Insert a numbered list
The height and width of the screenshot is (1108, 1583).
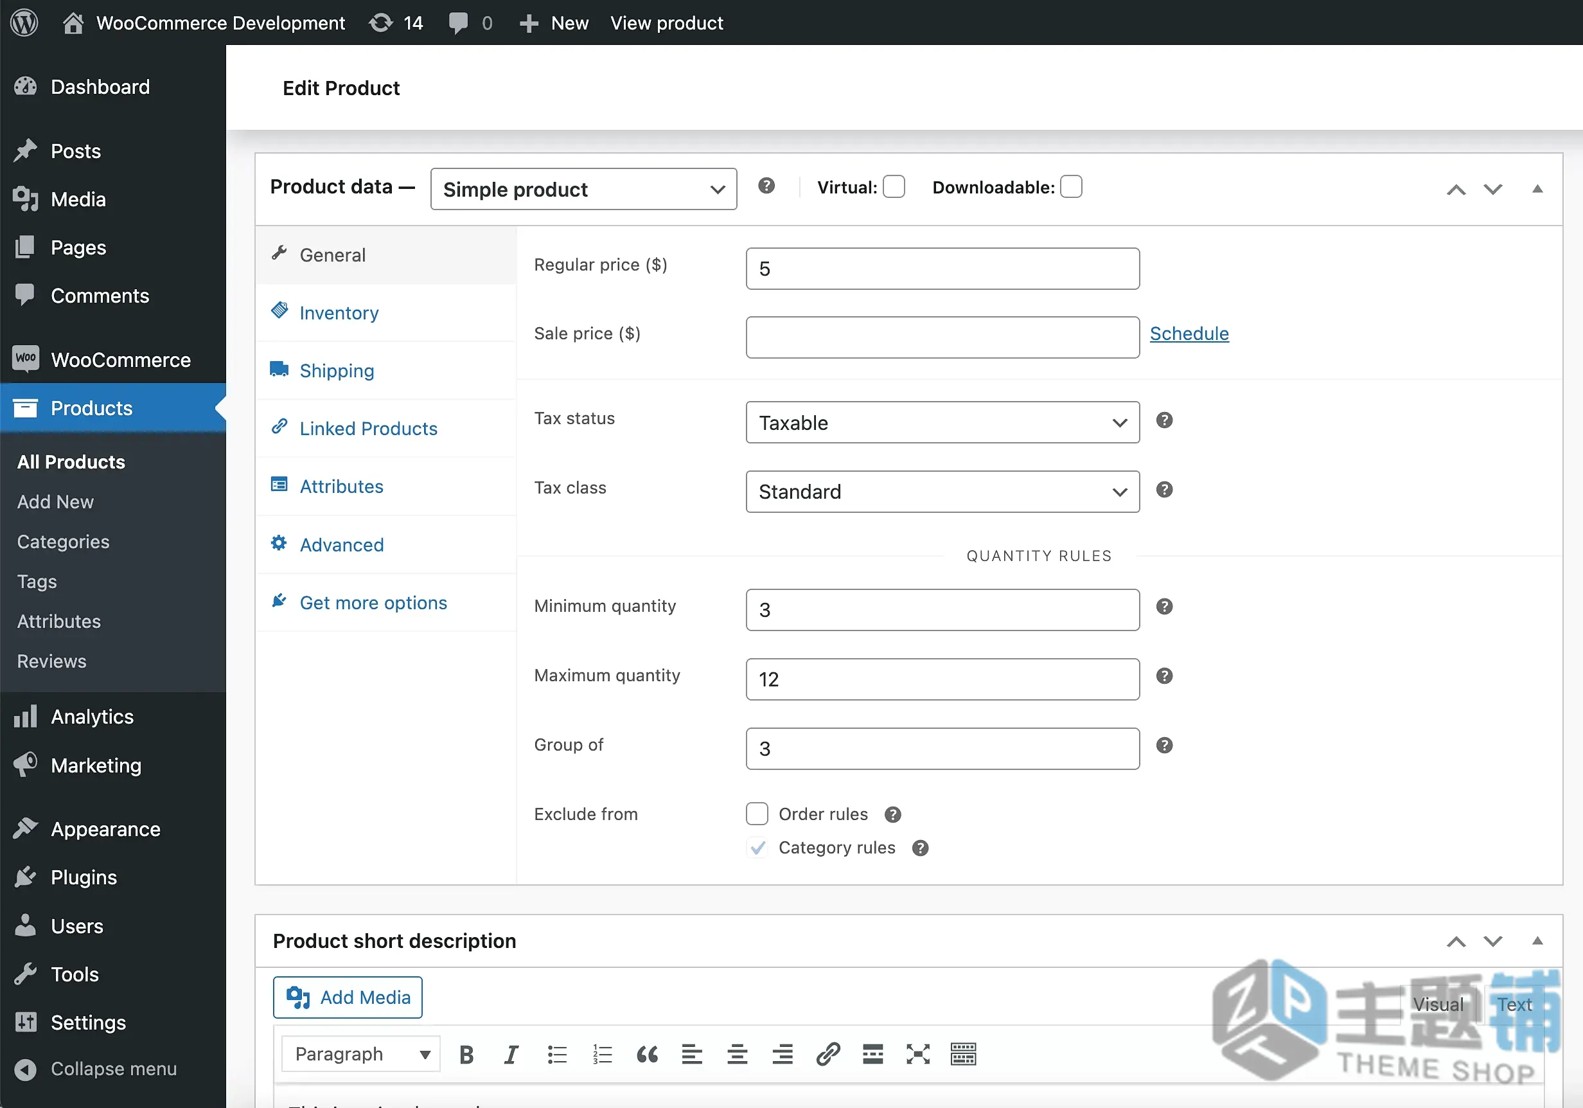point(602,1054)
